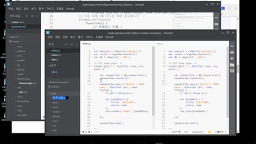This screenshot has width=256, height=144.
Task: Open 편집 menu in front Brackets window
Action: tap(58, 37)
